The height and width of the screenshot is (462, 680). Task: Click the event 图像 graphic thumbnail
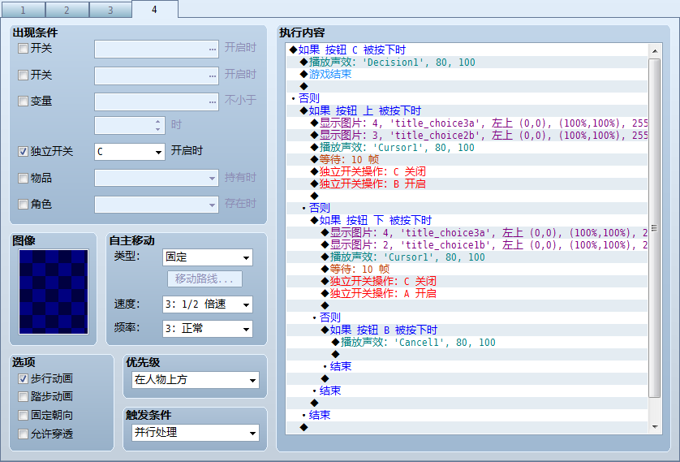pos(54,291)
